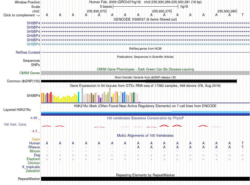Viewport: 250px width, 185px height.
Task: Click the 235,930,275 ruler position marker
Action: 162,11
